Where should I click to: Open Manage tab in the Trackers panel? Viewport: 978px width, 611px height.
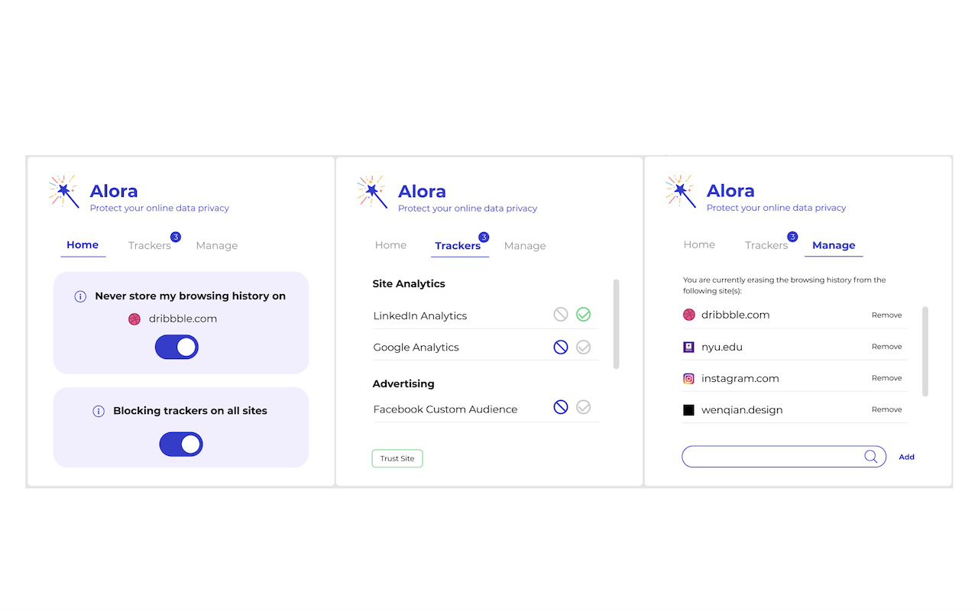coord(525,246)
